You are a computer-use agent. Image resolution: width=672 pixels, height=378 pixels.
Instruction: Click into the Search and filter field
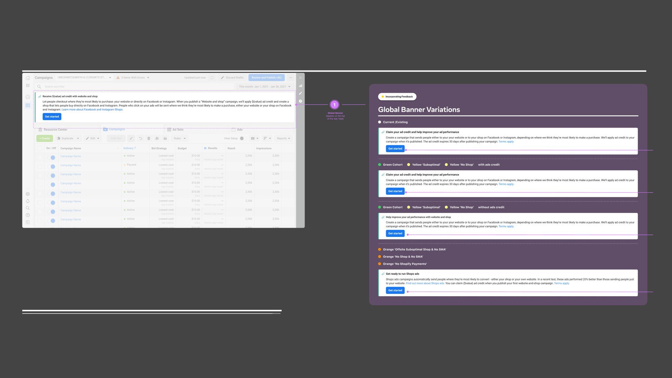(x=135, y=87)
